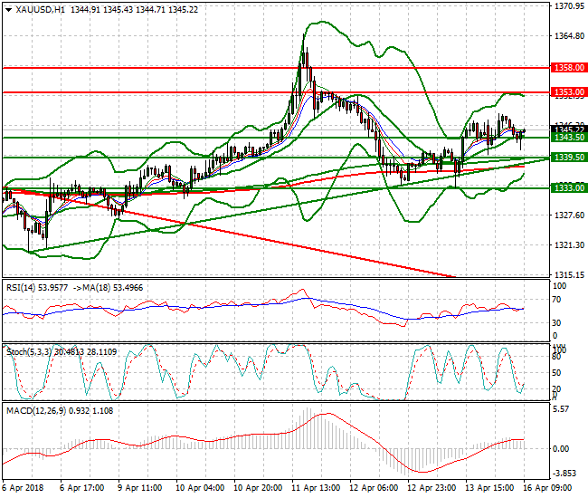This screenshot has width=588, height=498.
Task: Click the current price label 1345.22
Action: pos(569,129)
